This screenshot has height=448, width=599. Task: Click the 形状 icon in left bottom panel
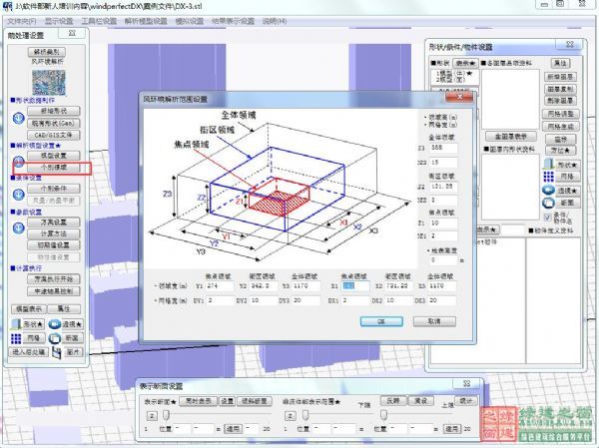coord(18,325)
